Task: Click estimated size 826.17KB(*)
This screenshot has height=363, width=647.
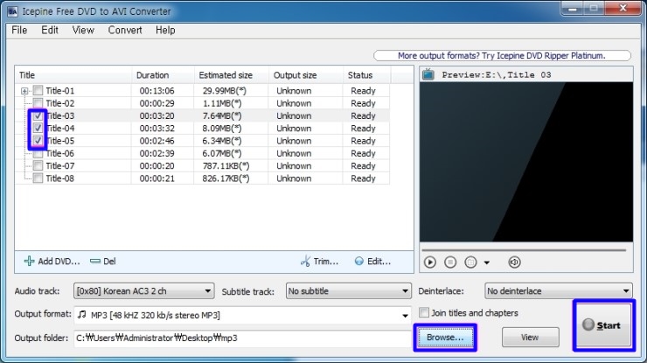Action: (x=226, y=178)
